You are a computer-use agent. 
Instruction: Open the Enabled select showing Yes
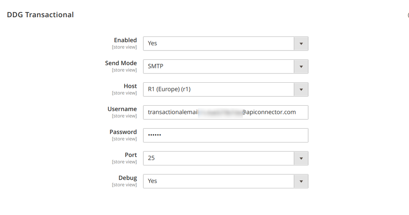218,43
